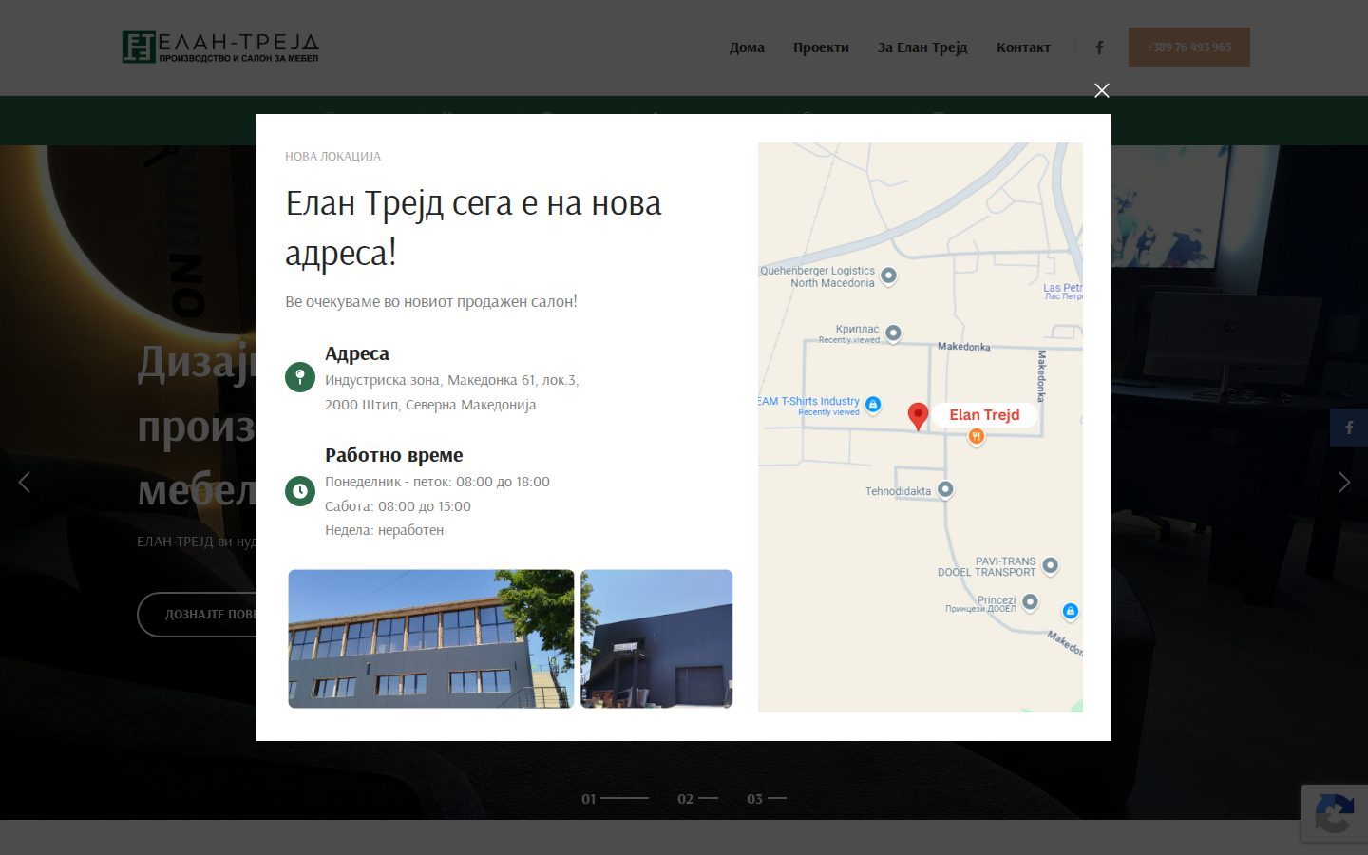The height and width of the screenshot is (855, 1368).
Task: Open the За Елан Трејд page
Action: click(x=922, y=47)
